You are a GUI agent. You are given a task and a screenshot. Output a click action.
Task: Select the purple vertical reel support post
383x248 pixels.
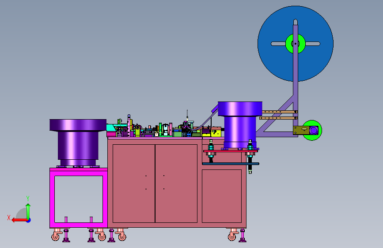point(295,73)
